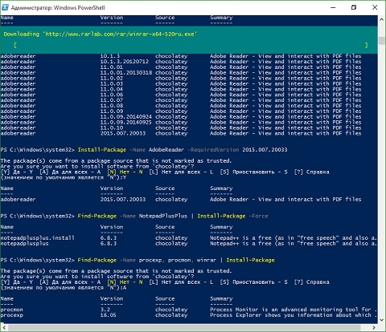Click the winrar download progress bar
386x332 pixels.
191,45
